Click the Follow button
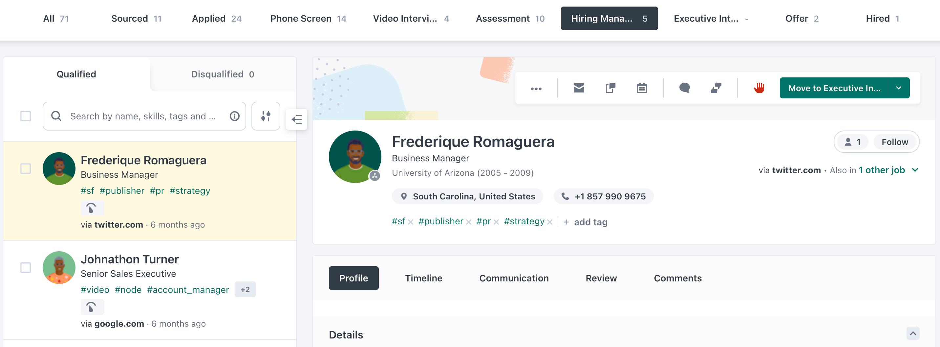This screenshot has height=347, width=940. point(894,142)
